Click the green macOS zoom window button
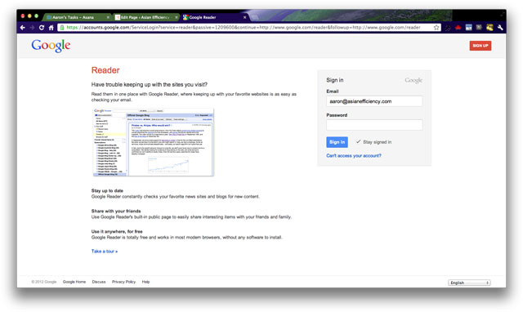Screen dimensions: 523x312 point(36,16)
